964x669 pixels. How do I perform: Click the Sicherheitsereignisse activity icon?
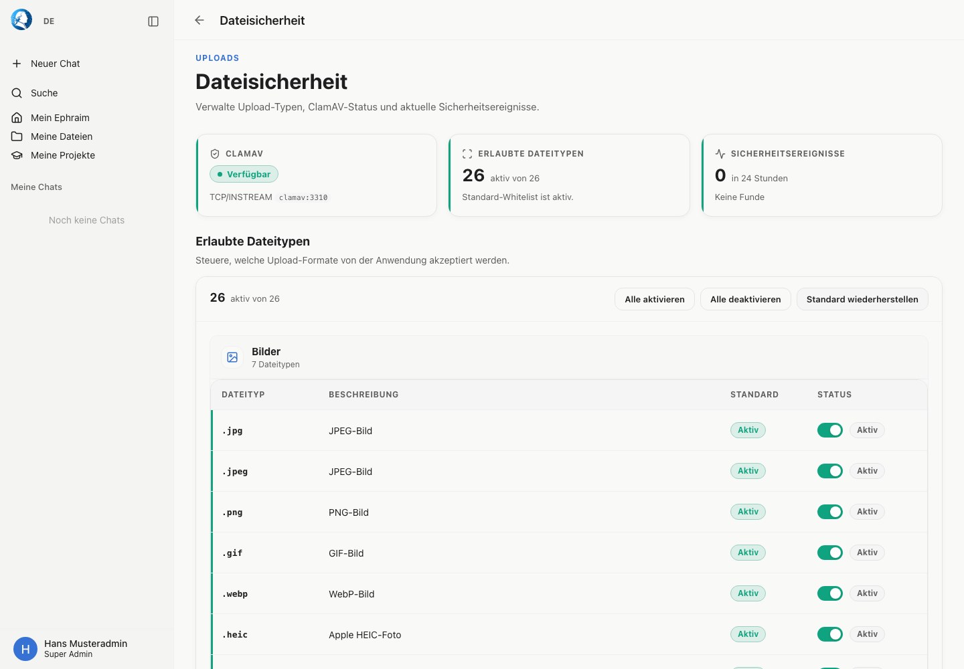[720, 154]
